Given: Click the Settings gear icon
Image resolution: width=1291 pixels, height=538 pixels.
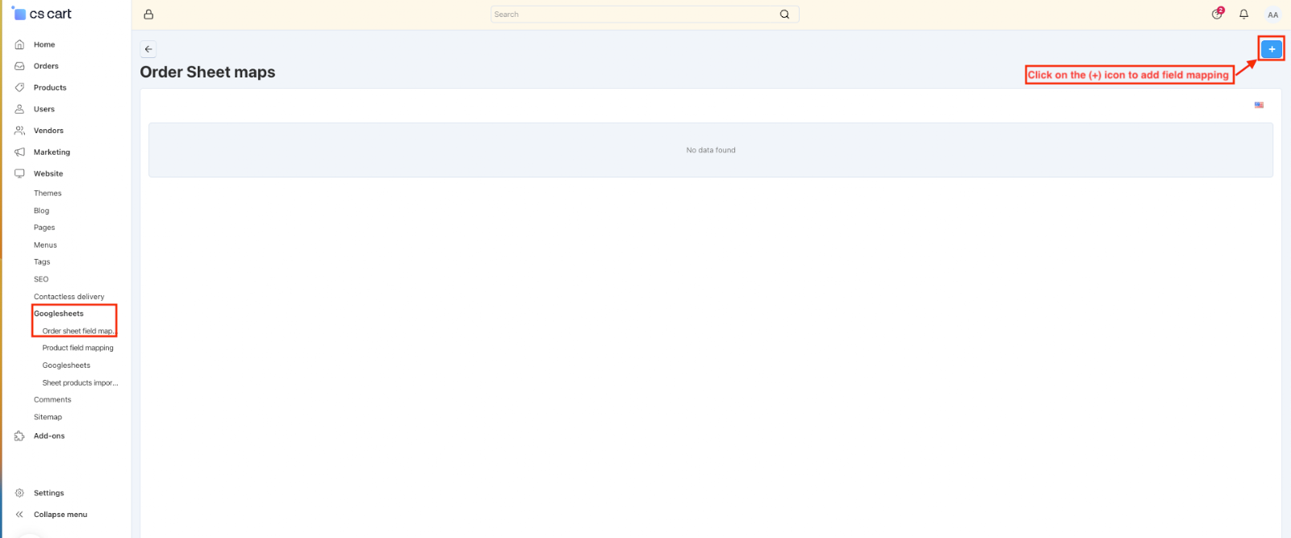Looking at the screenshot, I should coord(19,493).
